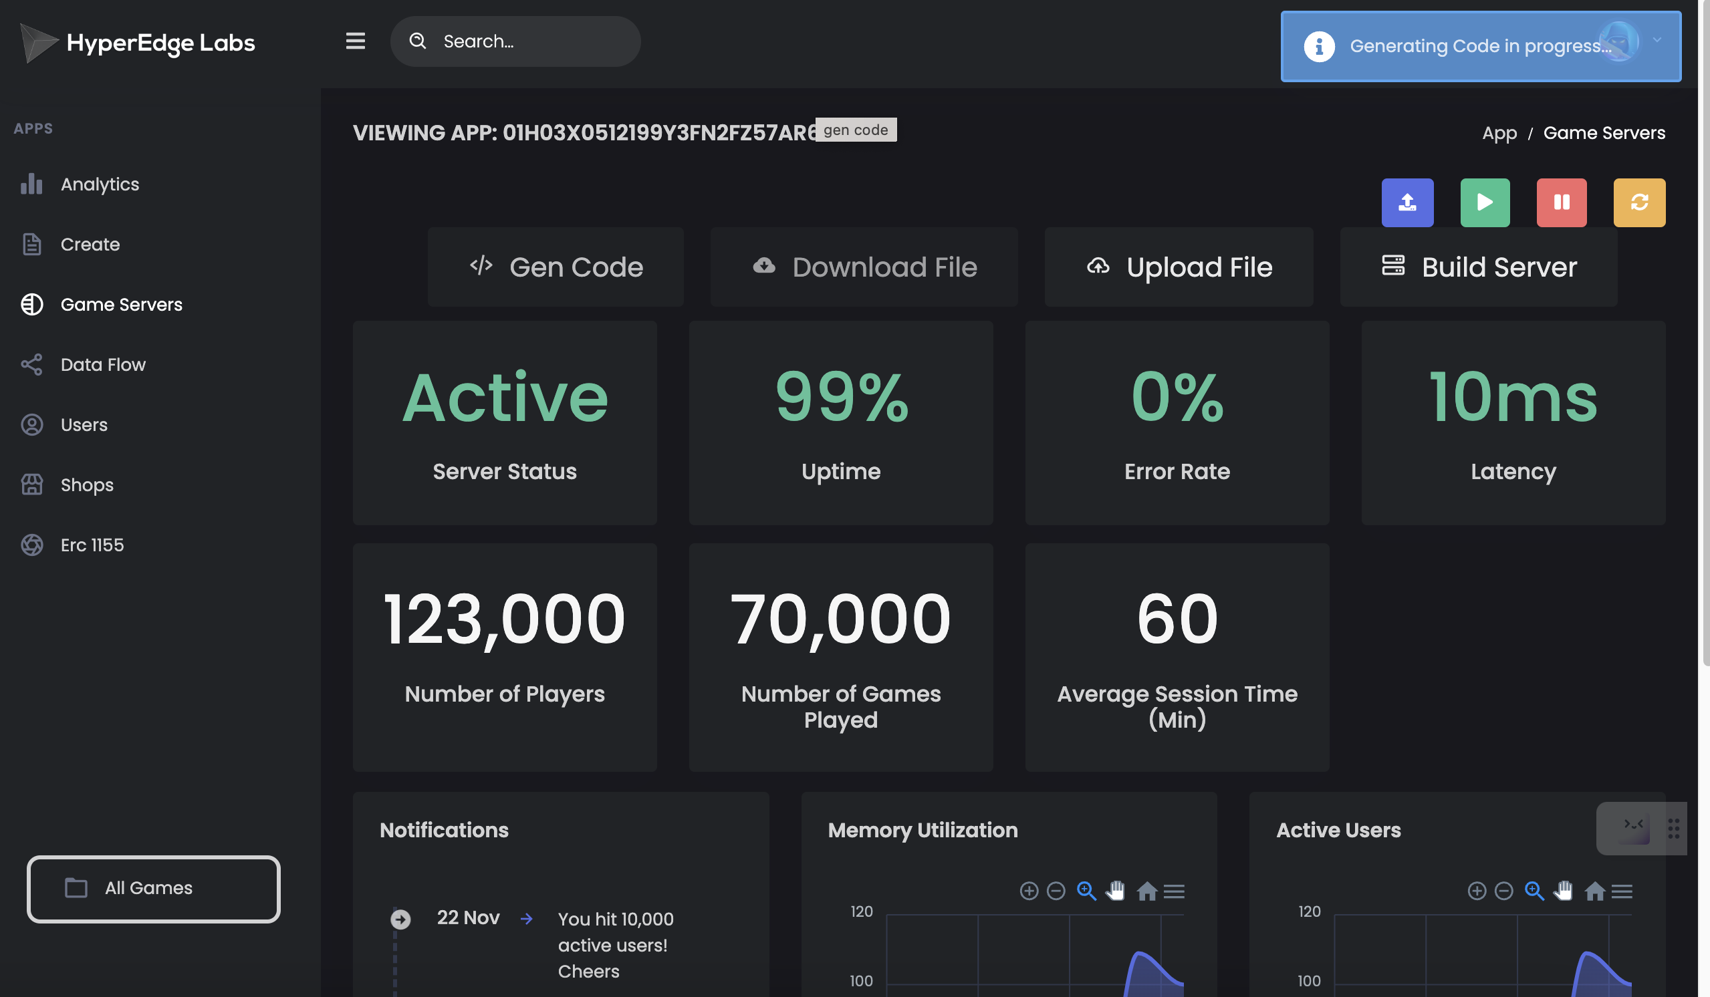Select Game Servers in the sidebar
The image size is (1710, 997).
point(122,305)
